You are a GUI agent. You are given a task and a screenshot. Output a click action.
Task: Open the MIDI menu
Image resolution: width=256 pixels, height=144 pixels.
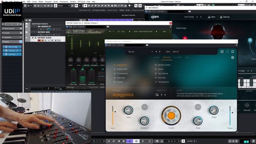pos(28,2)
